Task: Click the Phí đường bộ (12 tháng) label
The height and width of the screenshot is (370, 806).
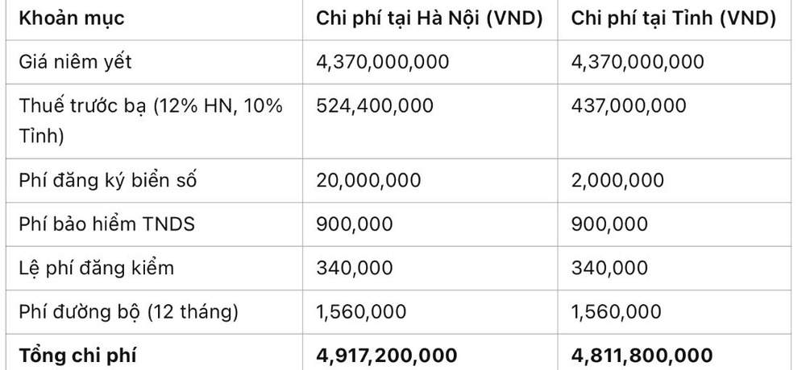Action: 128,312
